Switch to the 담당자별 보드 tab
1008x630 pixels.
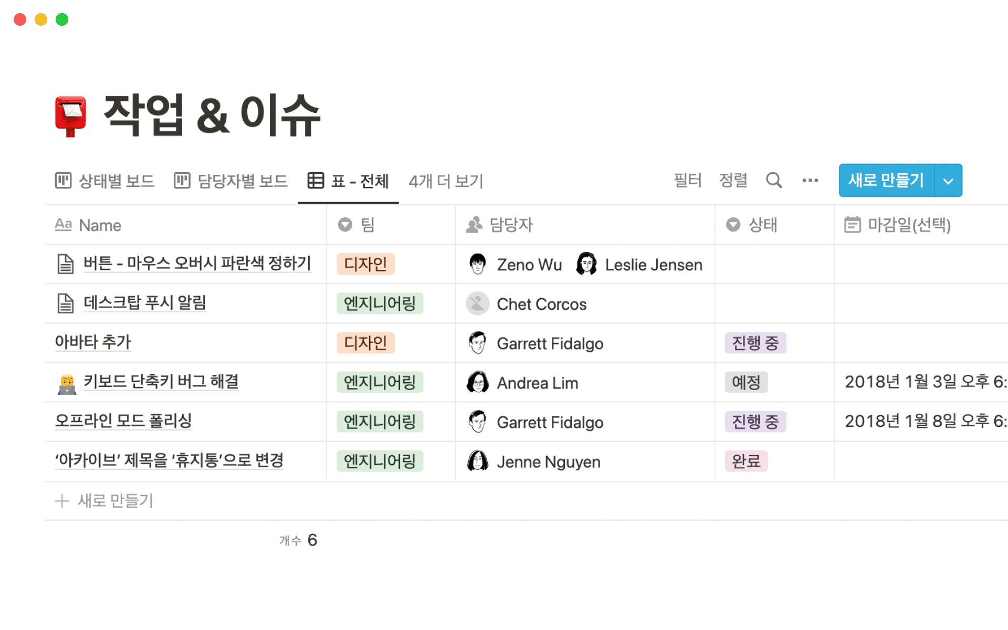click(x=231, y=181)
